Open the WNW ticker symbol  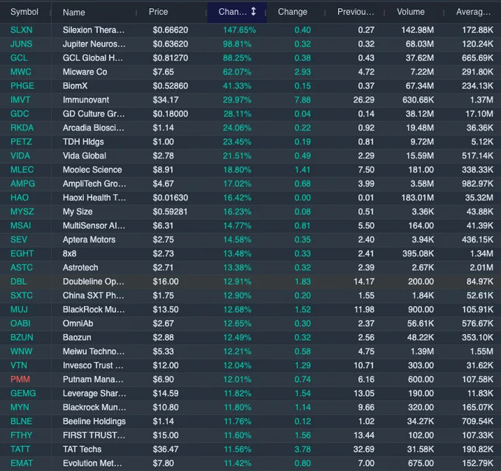point(21,351)
